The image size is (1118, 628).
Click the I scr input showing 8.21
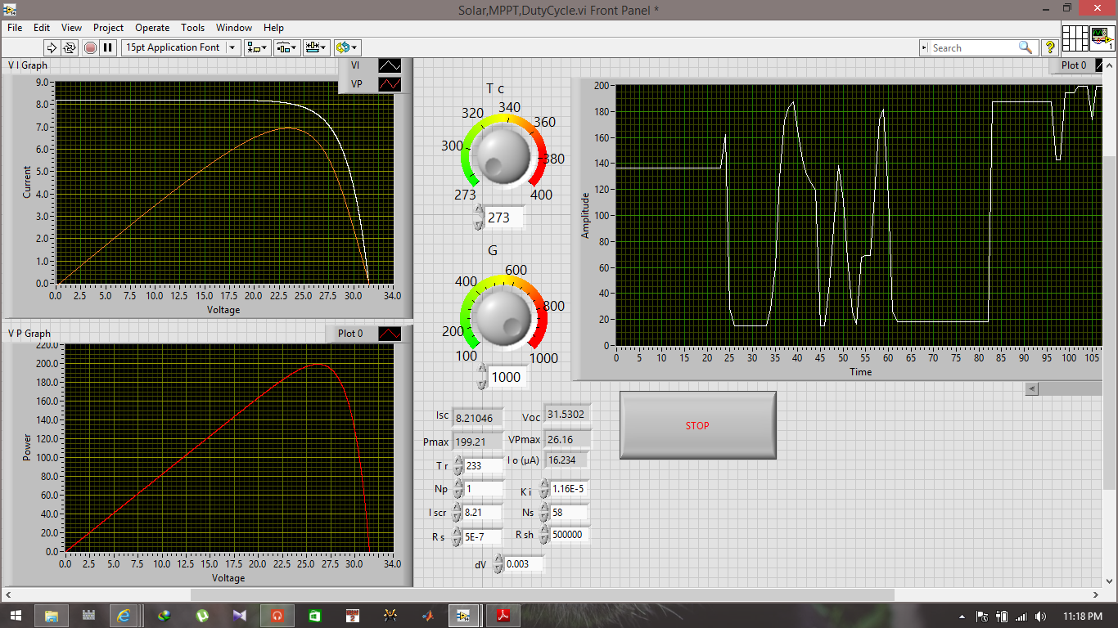[482, 513]
